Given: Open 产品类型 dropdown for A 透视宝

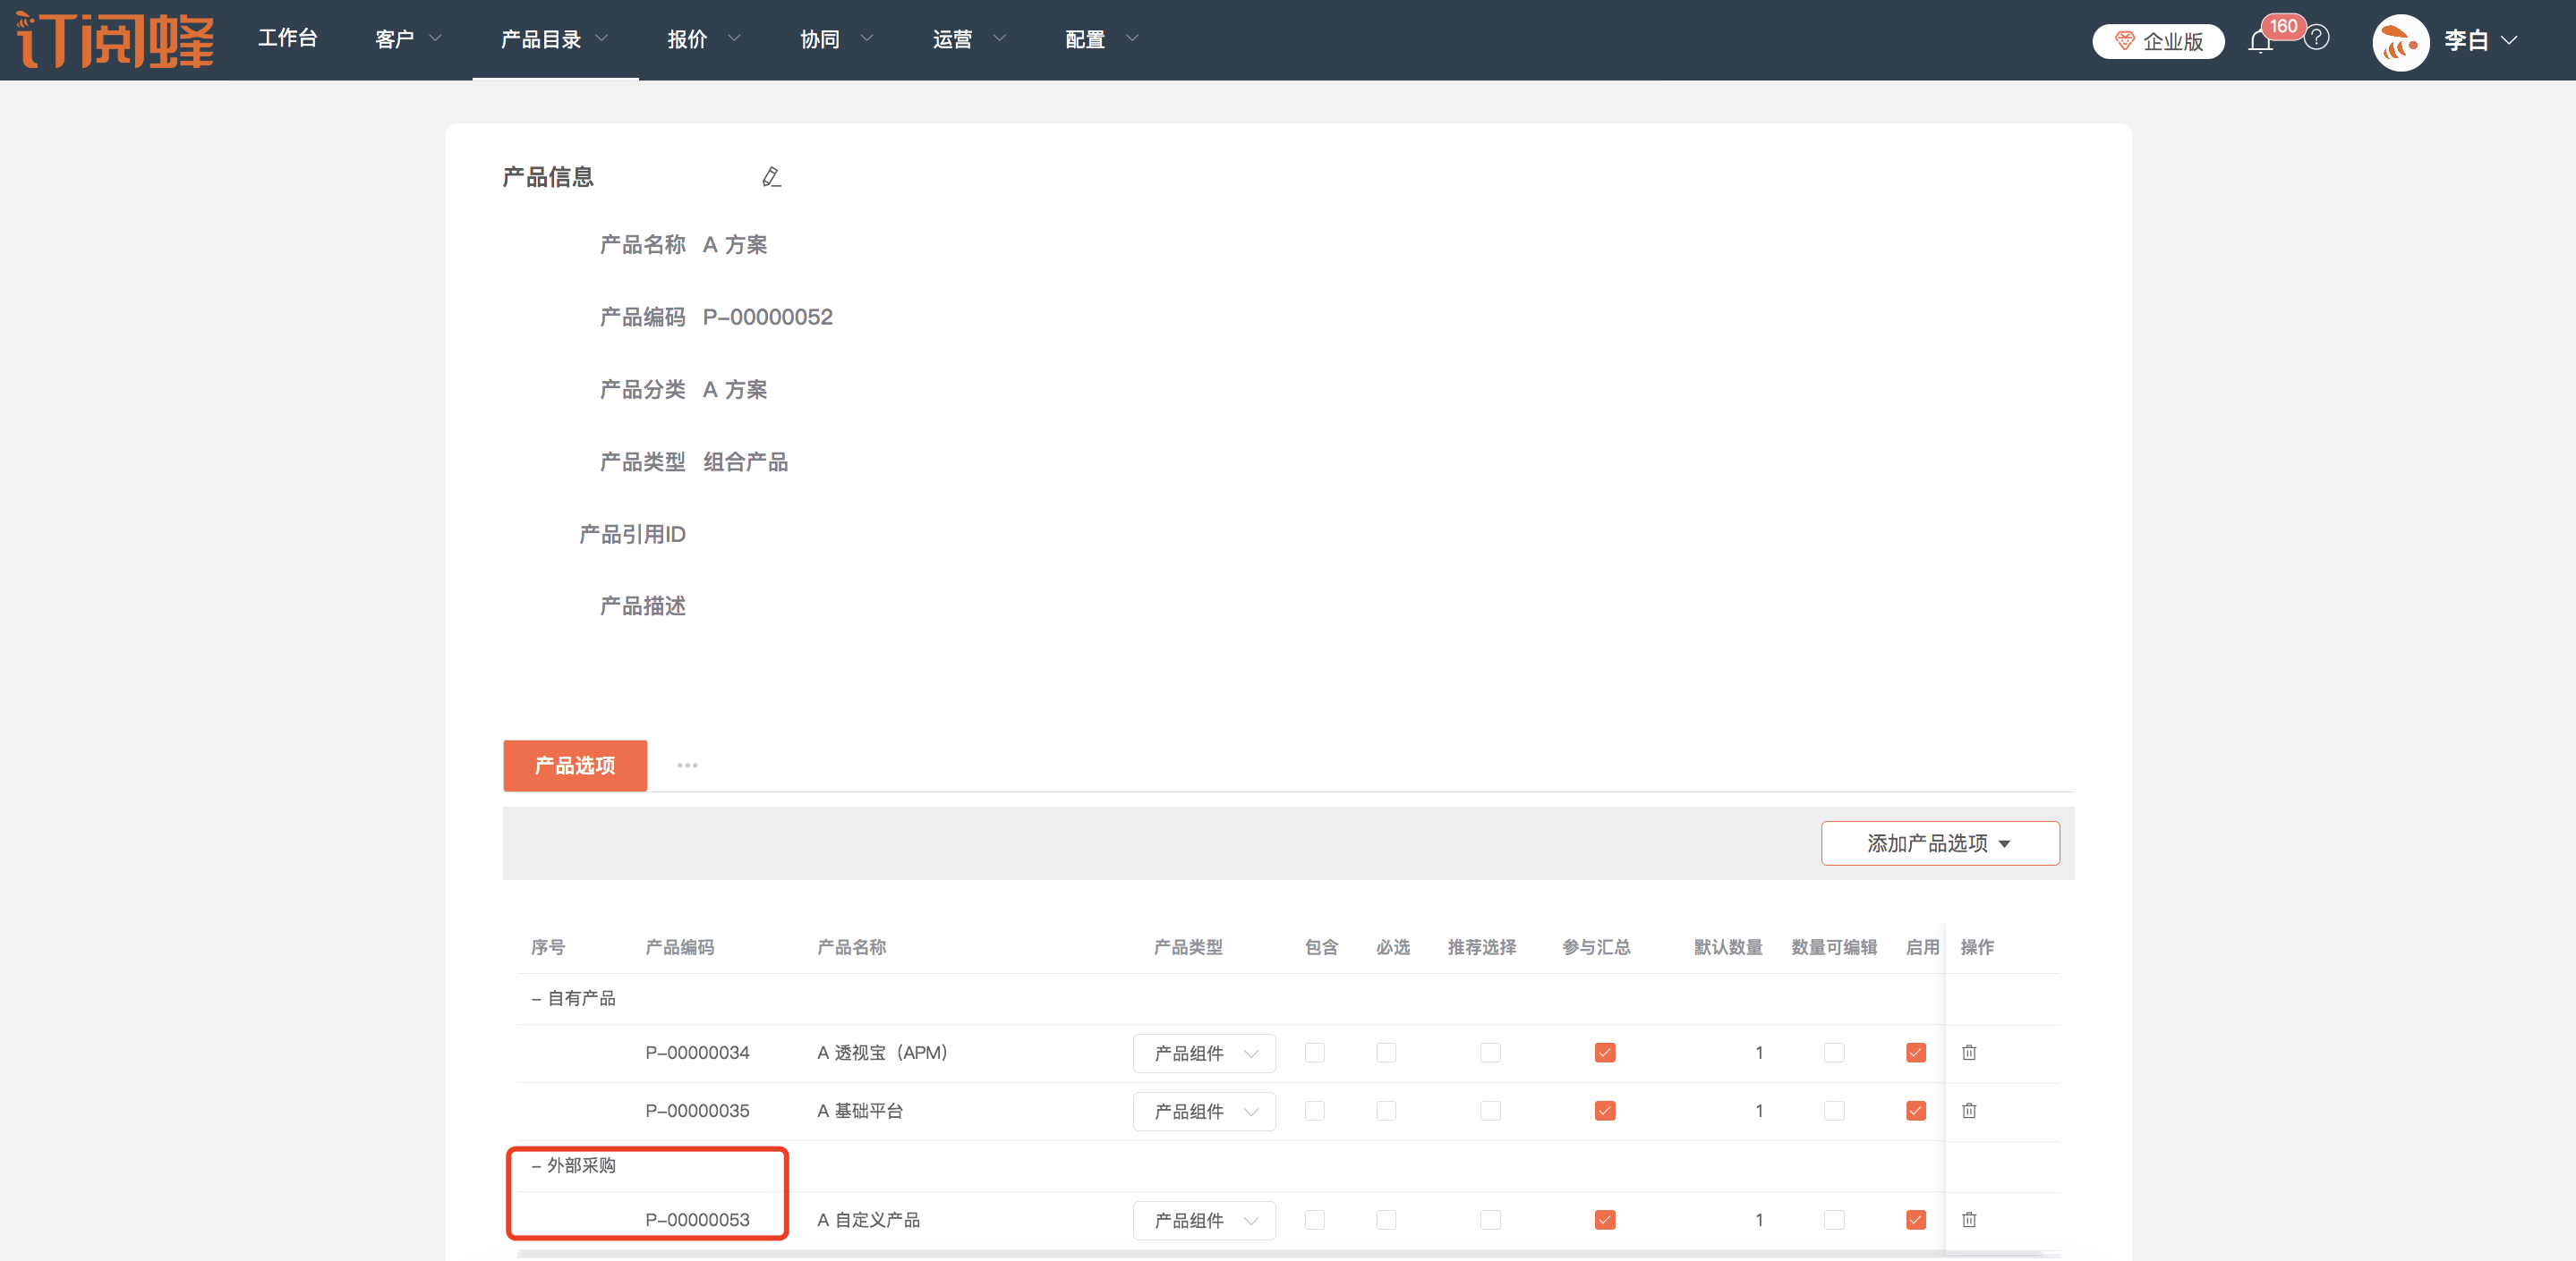Looking at the screenshot, I should (x=1203, y=1054).
